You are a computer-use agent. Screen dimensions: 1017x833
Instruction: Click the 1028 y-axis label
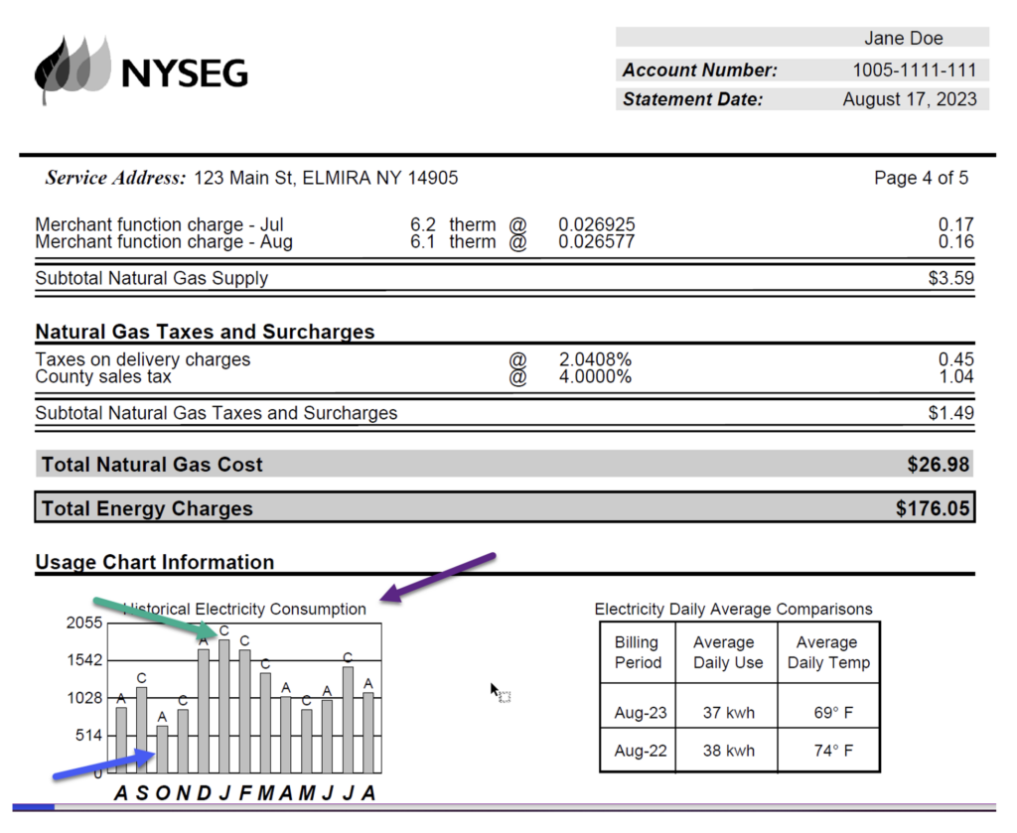(84, 698)
